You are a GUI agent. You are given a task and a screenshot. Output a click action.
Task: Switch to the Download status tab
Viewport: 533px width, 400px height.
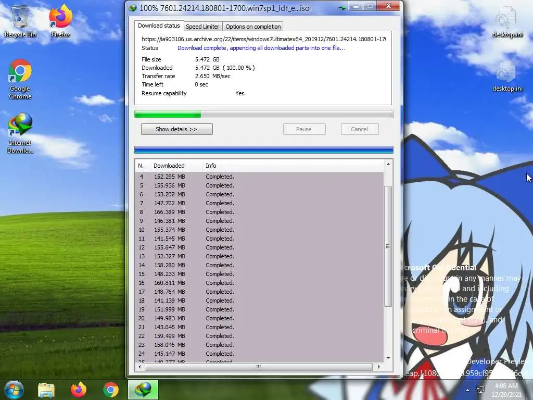159,26
